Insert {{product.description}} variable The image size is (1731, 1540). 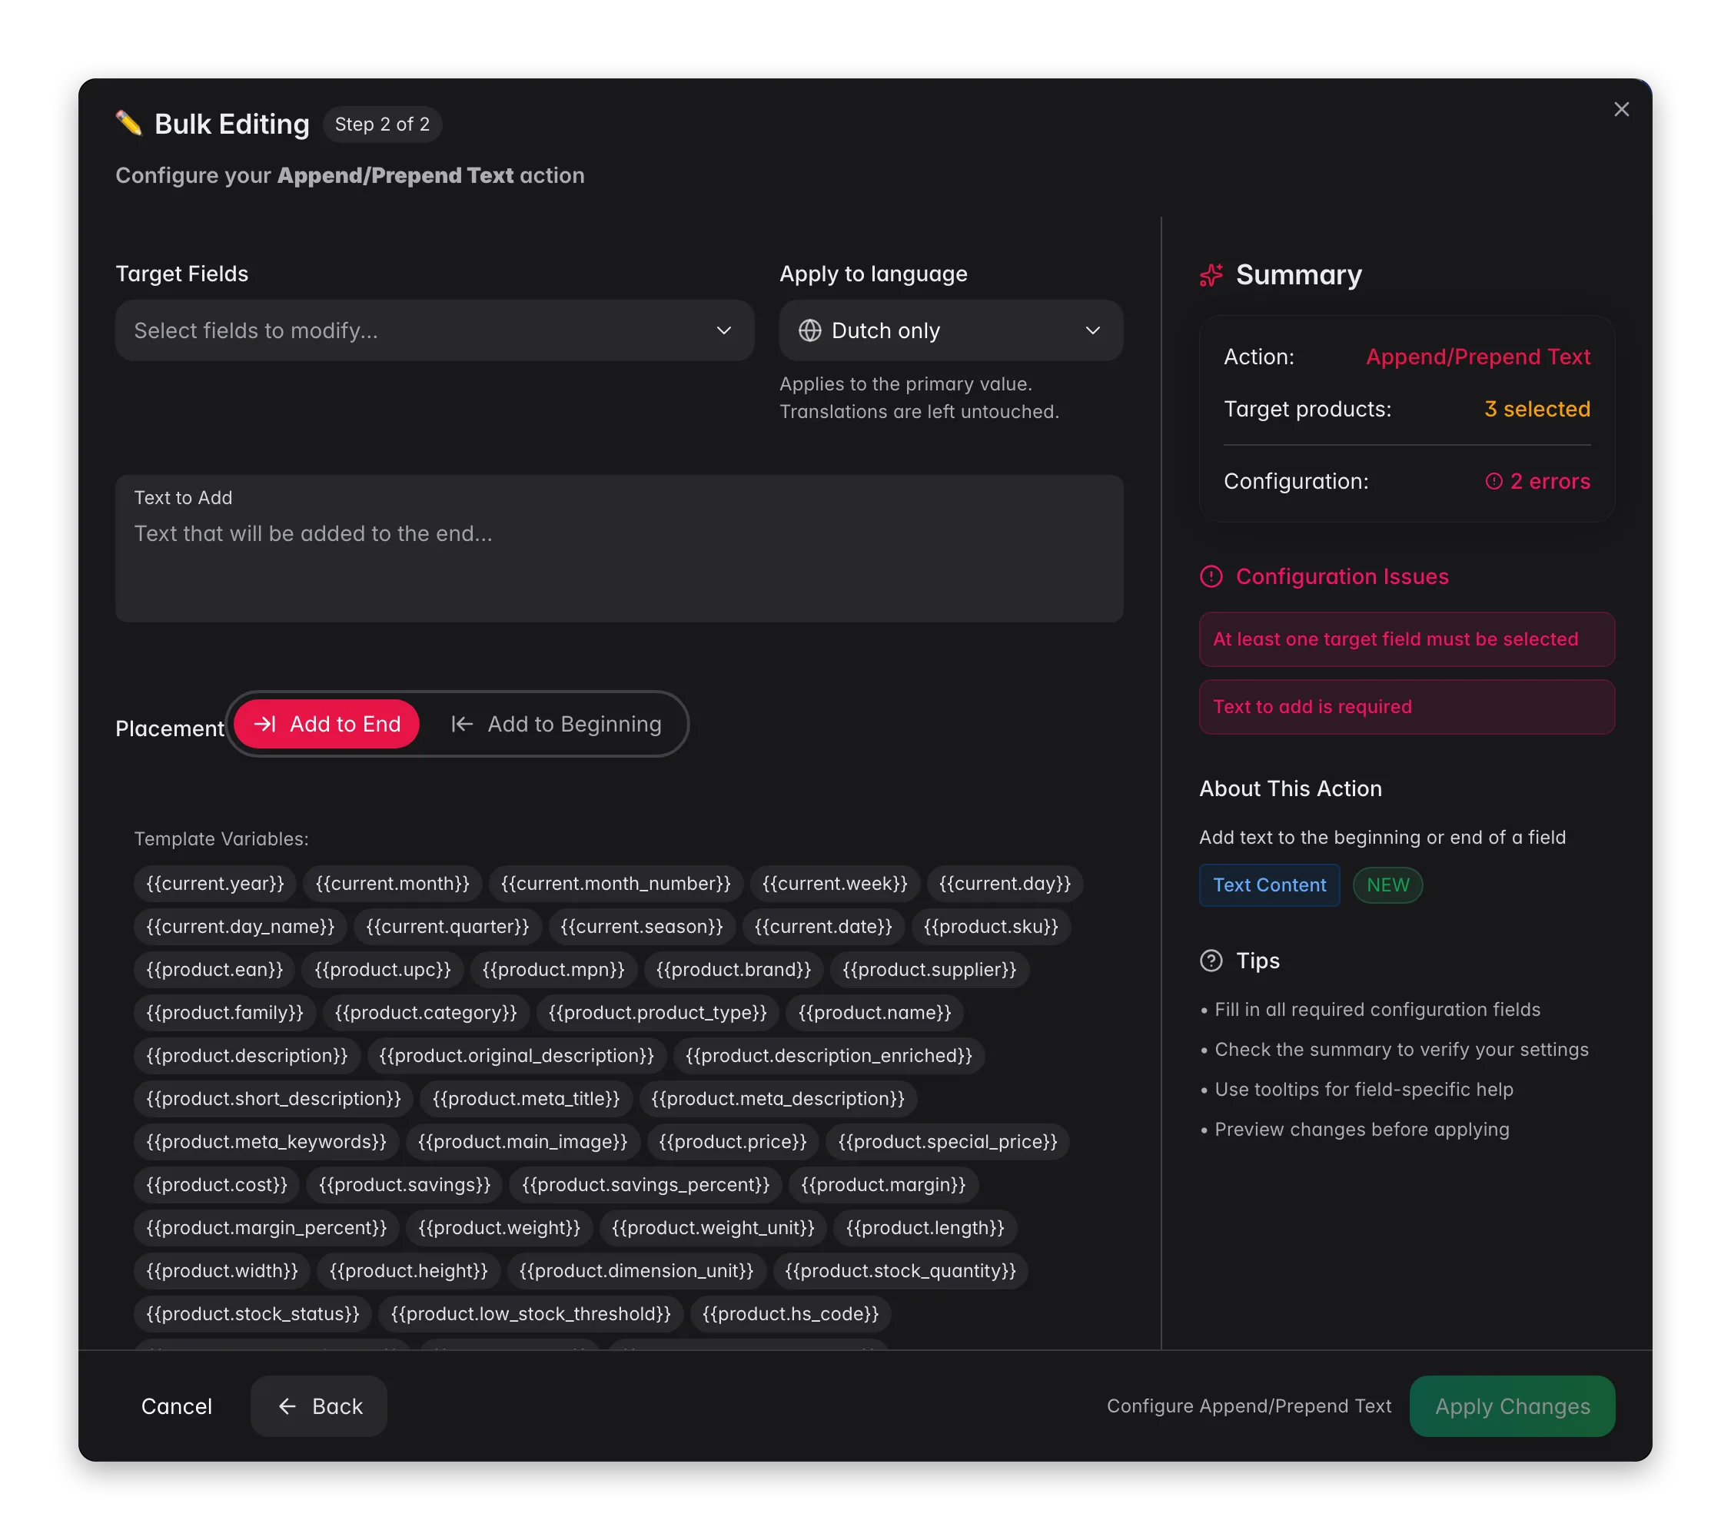[248, 1056]
